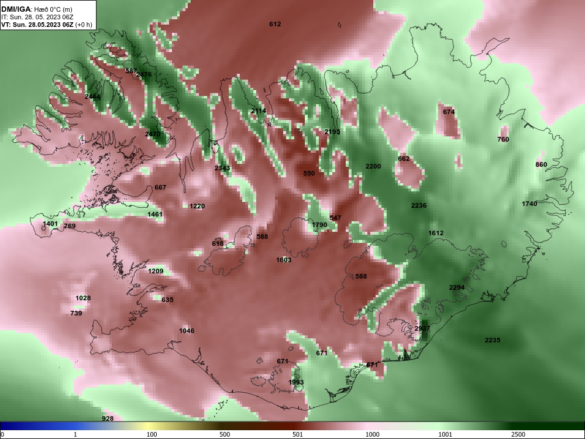Click the map value 1209
The image size is (585, 439).
coord(156,272)
